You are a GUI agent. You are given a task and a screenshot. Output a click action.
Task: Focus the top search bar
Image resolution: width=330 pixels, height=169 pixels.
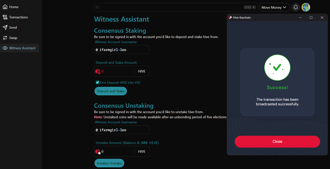coord(176,7)
